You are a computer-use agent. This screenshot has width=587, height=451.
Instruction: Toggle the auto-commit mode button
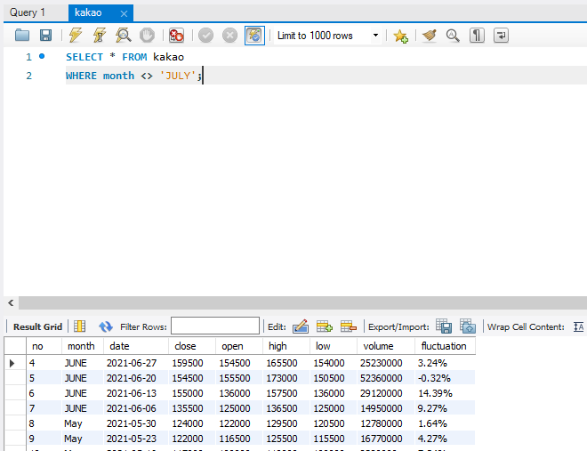click(254, 36)
